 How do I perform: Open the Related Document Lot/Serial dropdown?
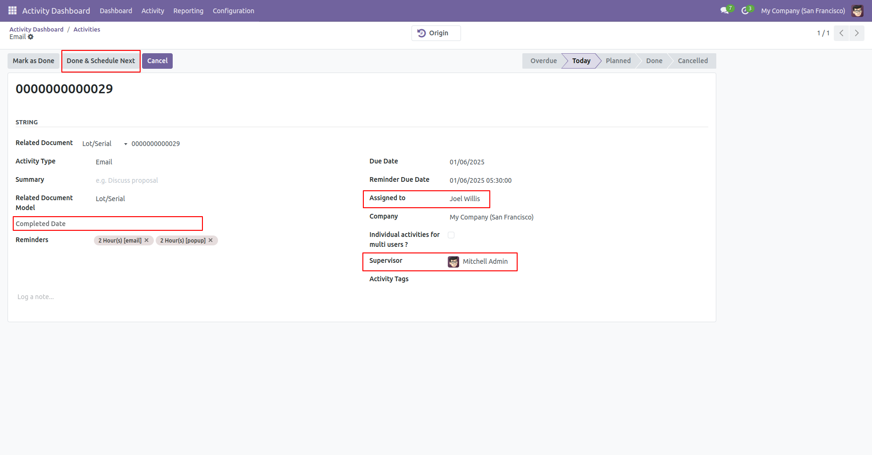[105, 144]
